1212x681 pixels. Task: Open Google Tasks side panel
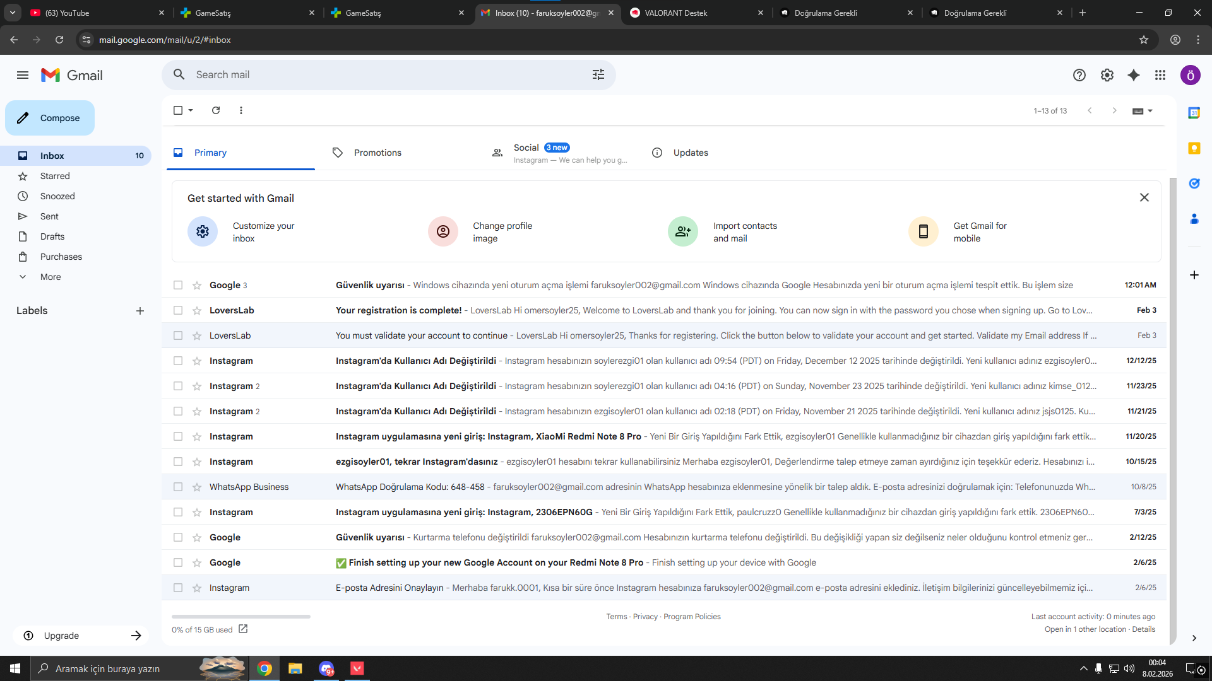(1194, 183)
